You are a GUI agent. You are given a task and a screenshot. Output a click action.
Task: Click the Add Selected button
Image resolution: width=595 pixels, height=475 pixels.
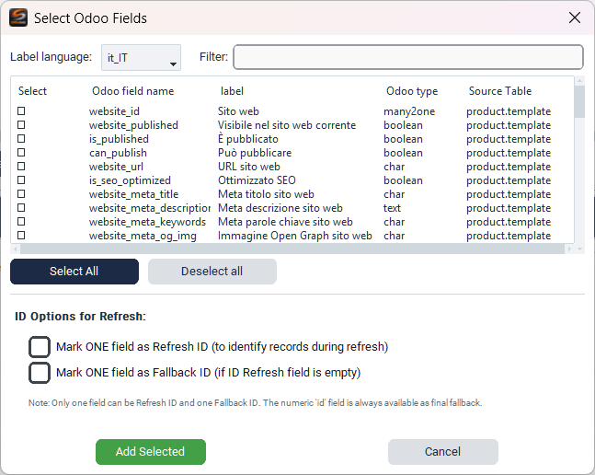click(151, 452)
